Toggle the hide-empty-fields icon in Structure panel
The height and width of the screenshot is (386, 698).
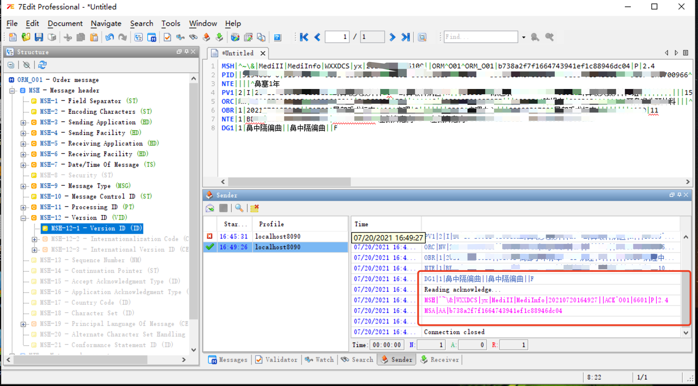pyautogui.click(x=27, y=65)
